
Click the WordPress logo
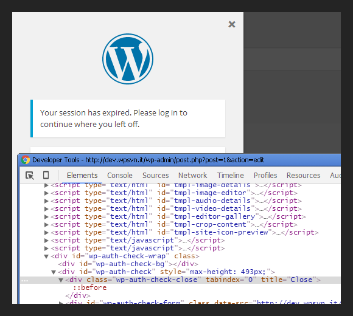pyautogui.click(x=128, y=59)
